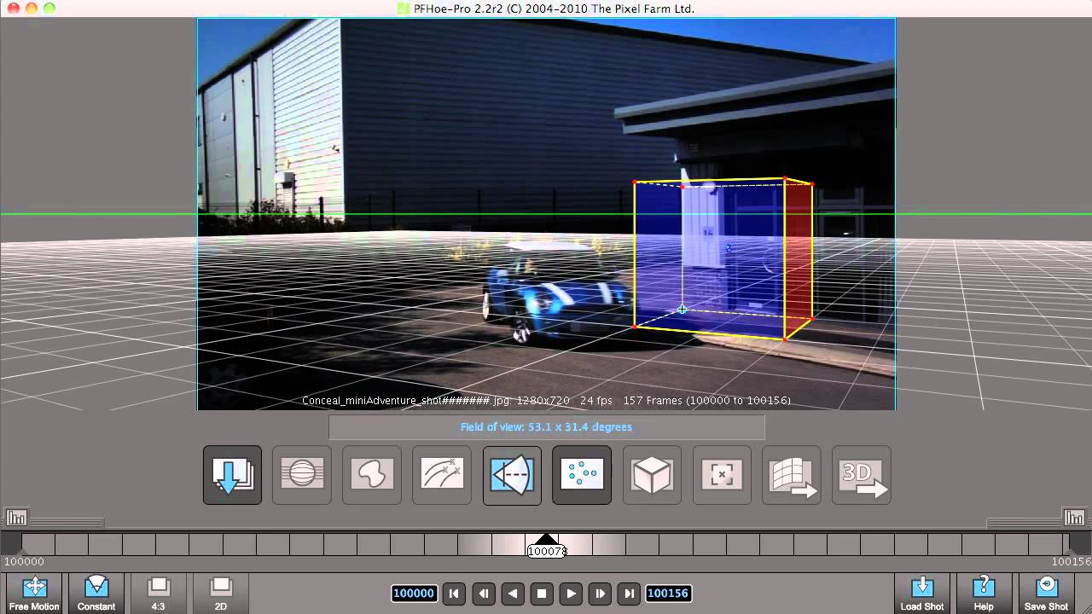Play the shot forward
Screen dimensions: 1092x614
(x=571, y=594)
